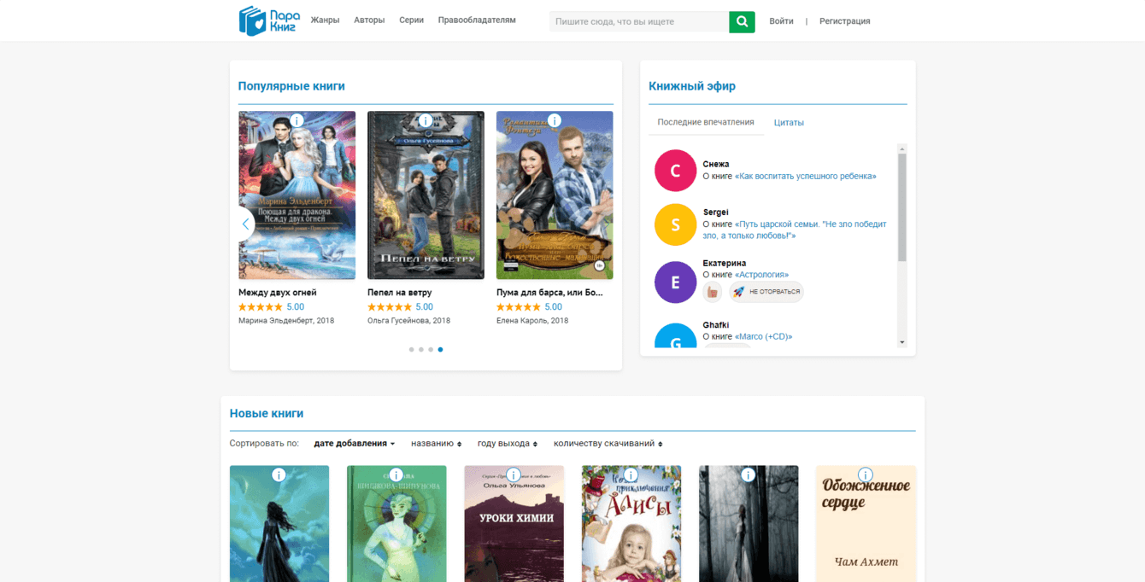The width and height of the screenshot is (1145, 582).
Task: Click star rating of Пепел на ветру
Action: click(x=389, y=307)
